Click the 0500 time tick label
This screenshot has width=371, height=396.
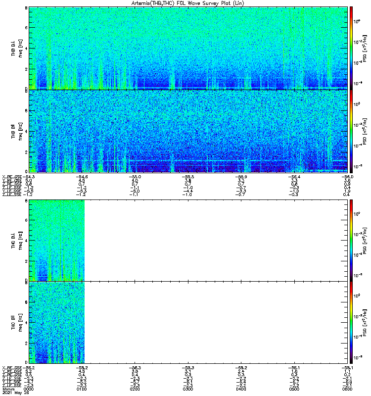[x=294, y=389]
